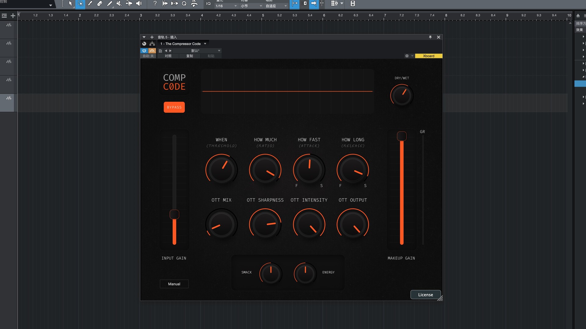This screenshot has width=586, height=329.
Task: Click the 对照 compare tab
Action: 168,56
